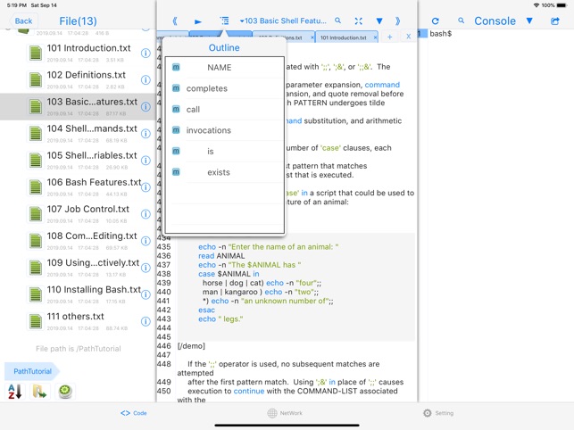
Task: Select call in the Outline list
Action: (x=224, y=110)
